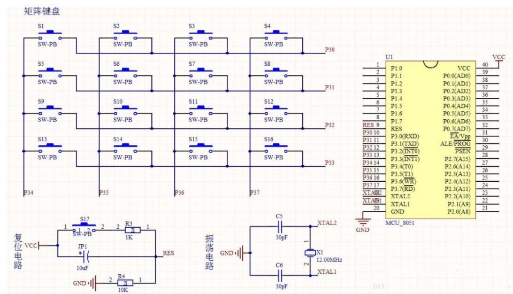Click the PSEN pin label
The height and width of the screenshot is (294, 513).
point(463,151)
